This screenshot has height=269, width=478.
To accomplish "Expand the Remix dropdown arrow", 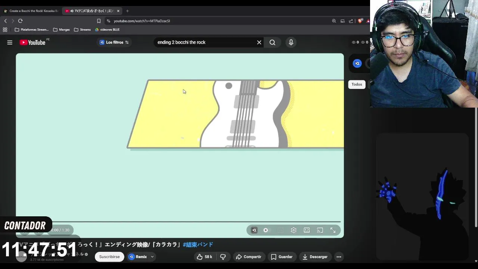I will click(152, 257).
